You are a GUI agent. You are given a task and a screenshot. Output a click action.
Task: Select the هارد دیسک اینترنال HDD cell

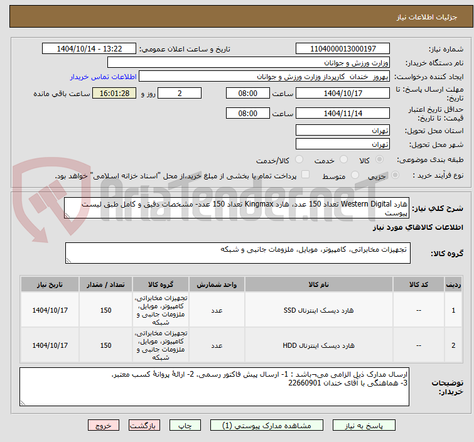319,345
